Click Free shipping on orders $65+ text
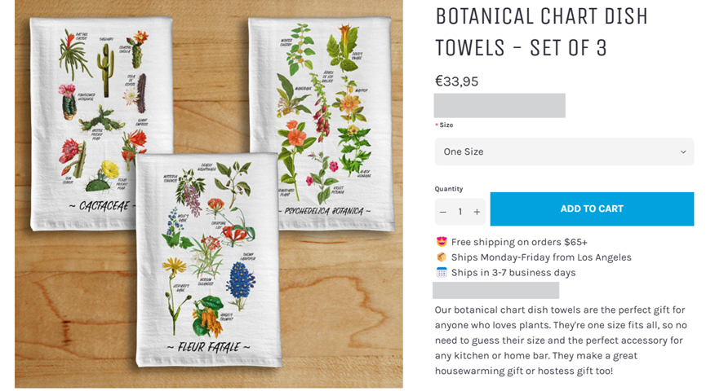This screenshot has width=706, height=391. pos(519,242)
